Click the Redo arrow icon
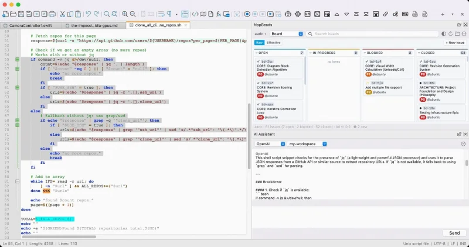Viewport: 469px width, 247px height. (x=96, y=14)
